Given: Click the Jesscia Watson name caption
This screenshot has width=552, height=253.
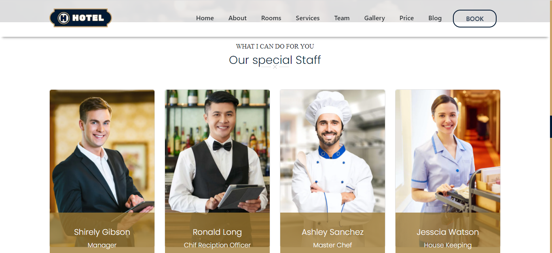Looking at the screenshot, I should click(448, 232).
